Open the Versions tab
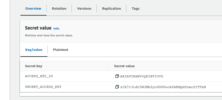222x100 pixels. click(x=84, y=8)
